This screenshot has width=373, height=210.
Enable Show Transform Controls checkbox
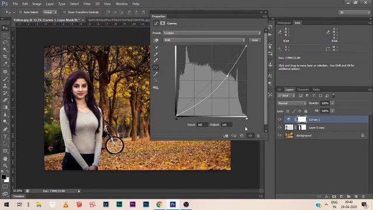pyautogui.click(x=65, y=12)
